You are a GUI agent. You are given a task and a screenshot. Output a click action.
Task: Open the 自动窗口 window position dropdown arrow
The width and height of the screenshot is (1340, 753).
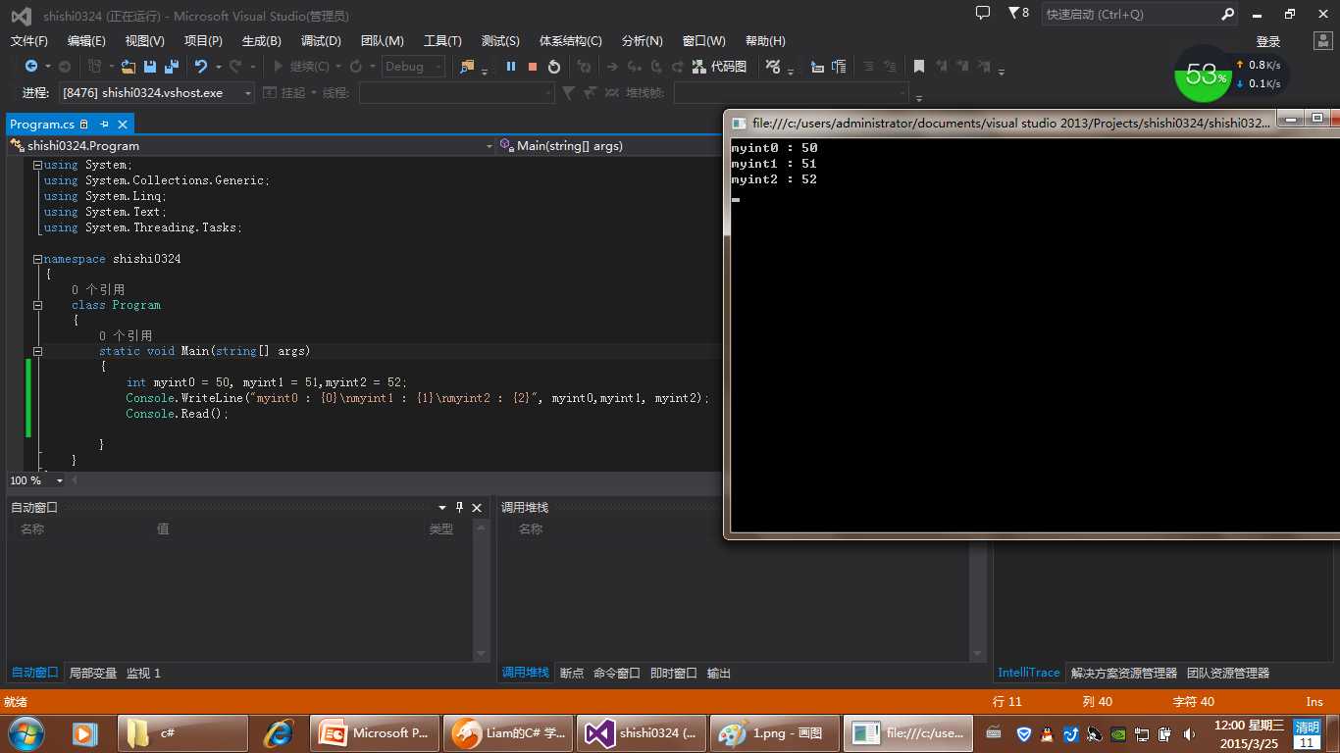pos(442,507)
